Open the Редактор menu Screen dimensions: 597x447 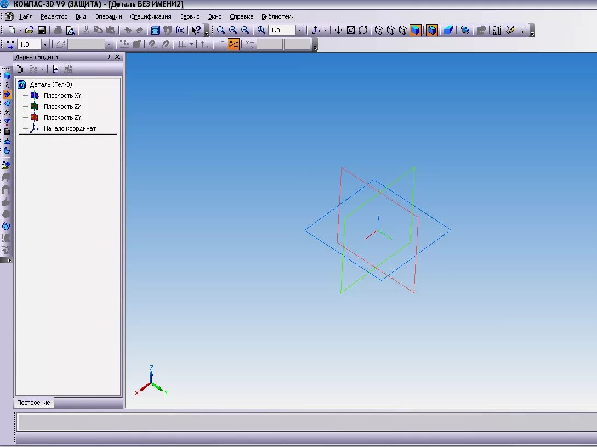pyautogui.click(x=54, y=16)
